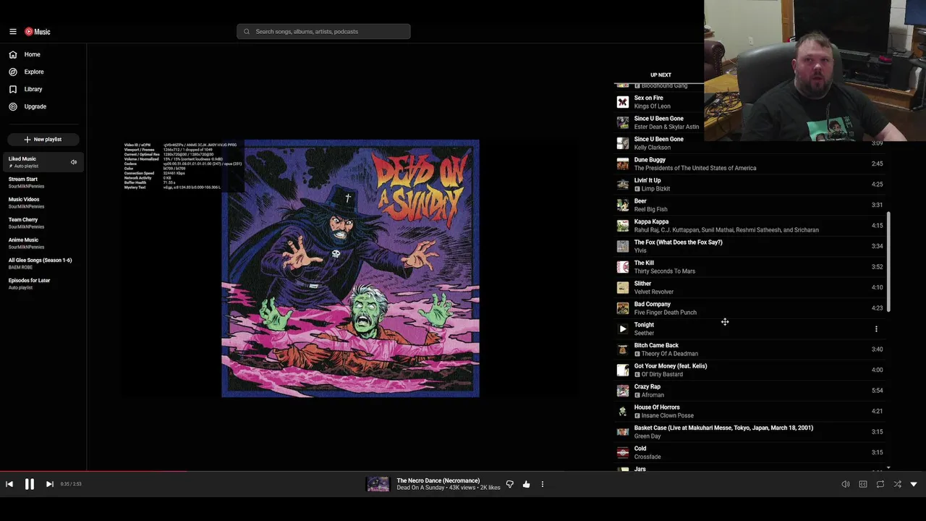The height and width of the screenshot is (521, 926).
Task: Open Episodes for Later playlist
Action: pyautogui.click(x=43, y=284)
